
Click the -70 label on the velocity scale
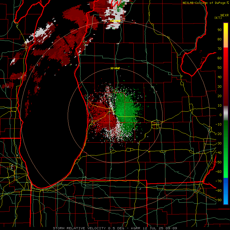(x=218, y=181)
